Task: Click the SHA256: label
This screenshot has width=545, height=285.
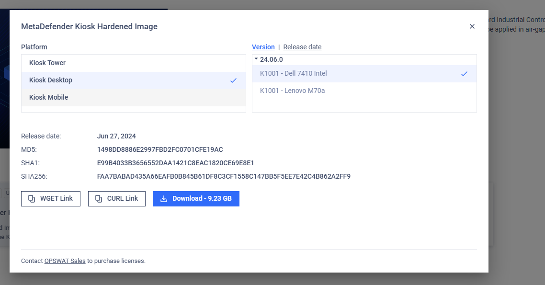Action: 34,177
